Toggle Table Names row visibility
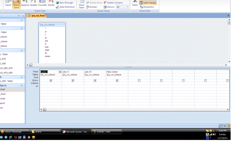Image resolution: width=246 pixels, height=154 pixels. pos(148,3)
